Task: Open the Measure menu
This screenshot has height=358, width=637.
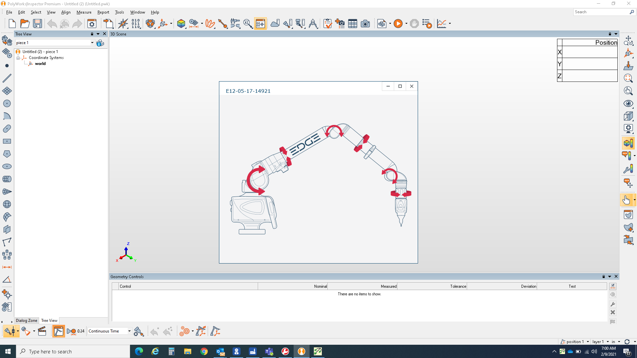Action: 84,12
